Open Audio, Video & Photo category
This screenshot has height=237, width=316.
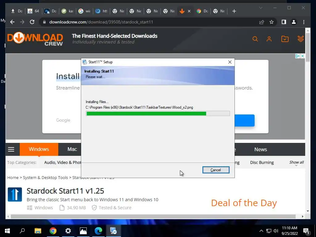[x=63, y=162]
